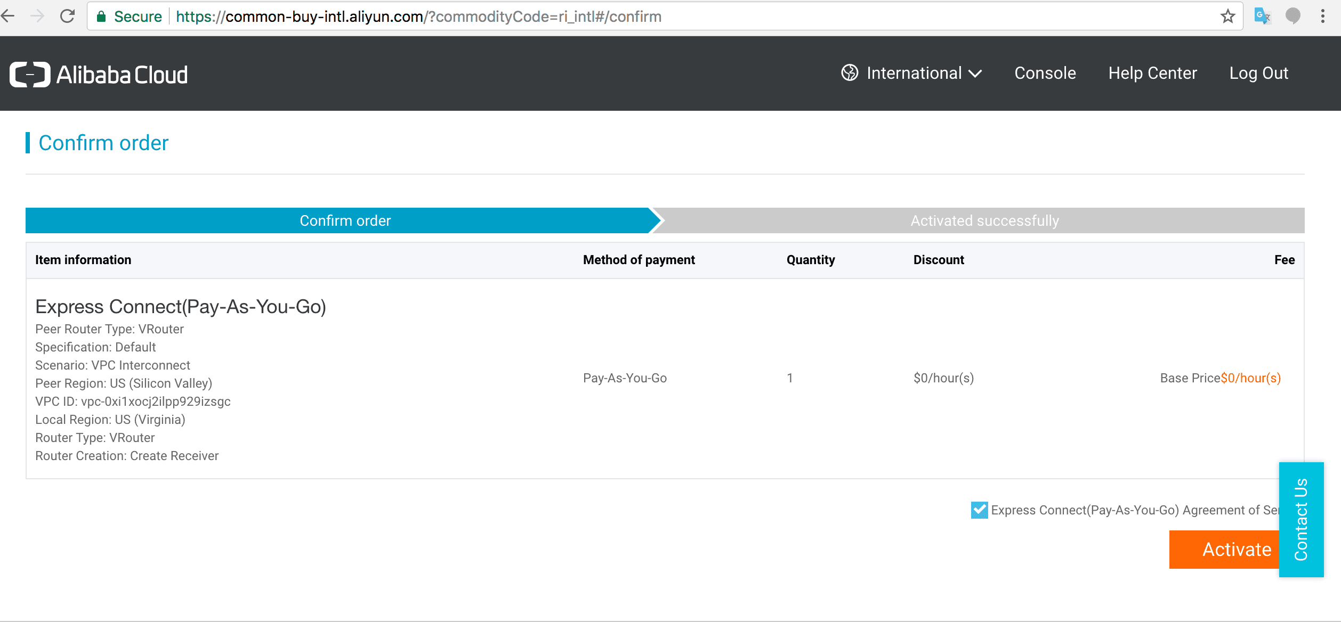
Task: Click the browser back arrow
Action: coord(9,16)
